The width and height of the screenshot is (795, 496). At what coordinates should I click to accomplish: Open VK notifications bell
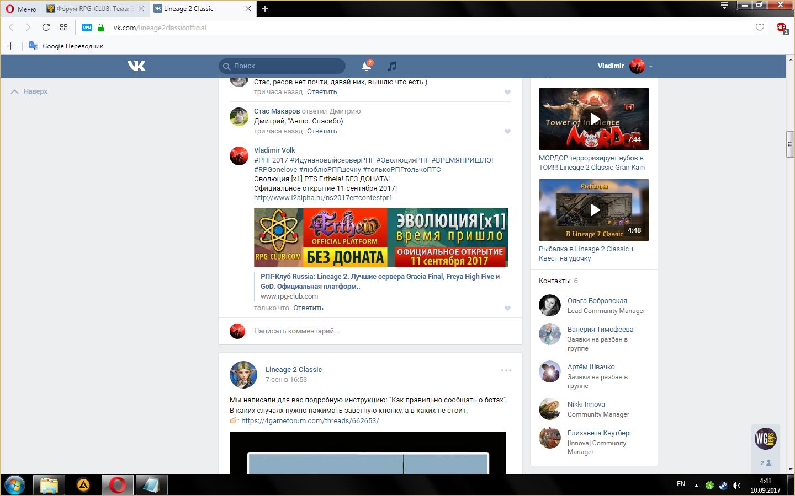pos(367,66)
